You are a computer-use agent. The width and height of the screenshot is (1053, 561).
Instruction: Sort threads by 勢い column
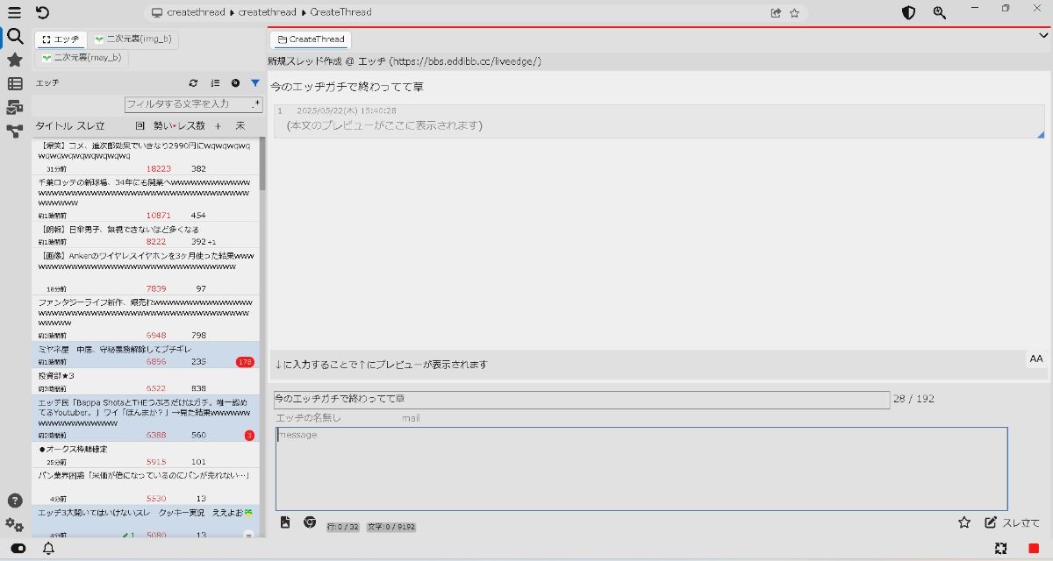click(163, 126)
